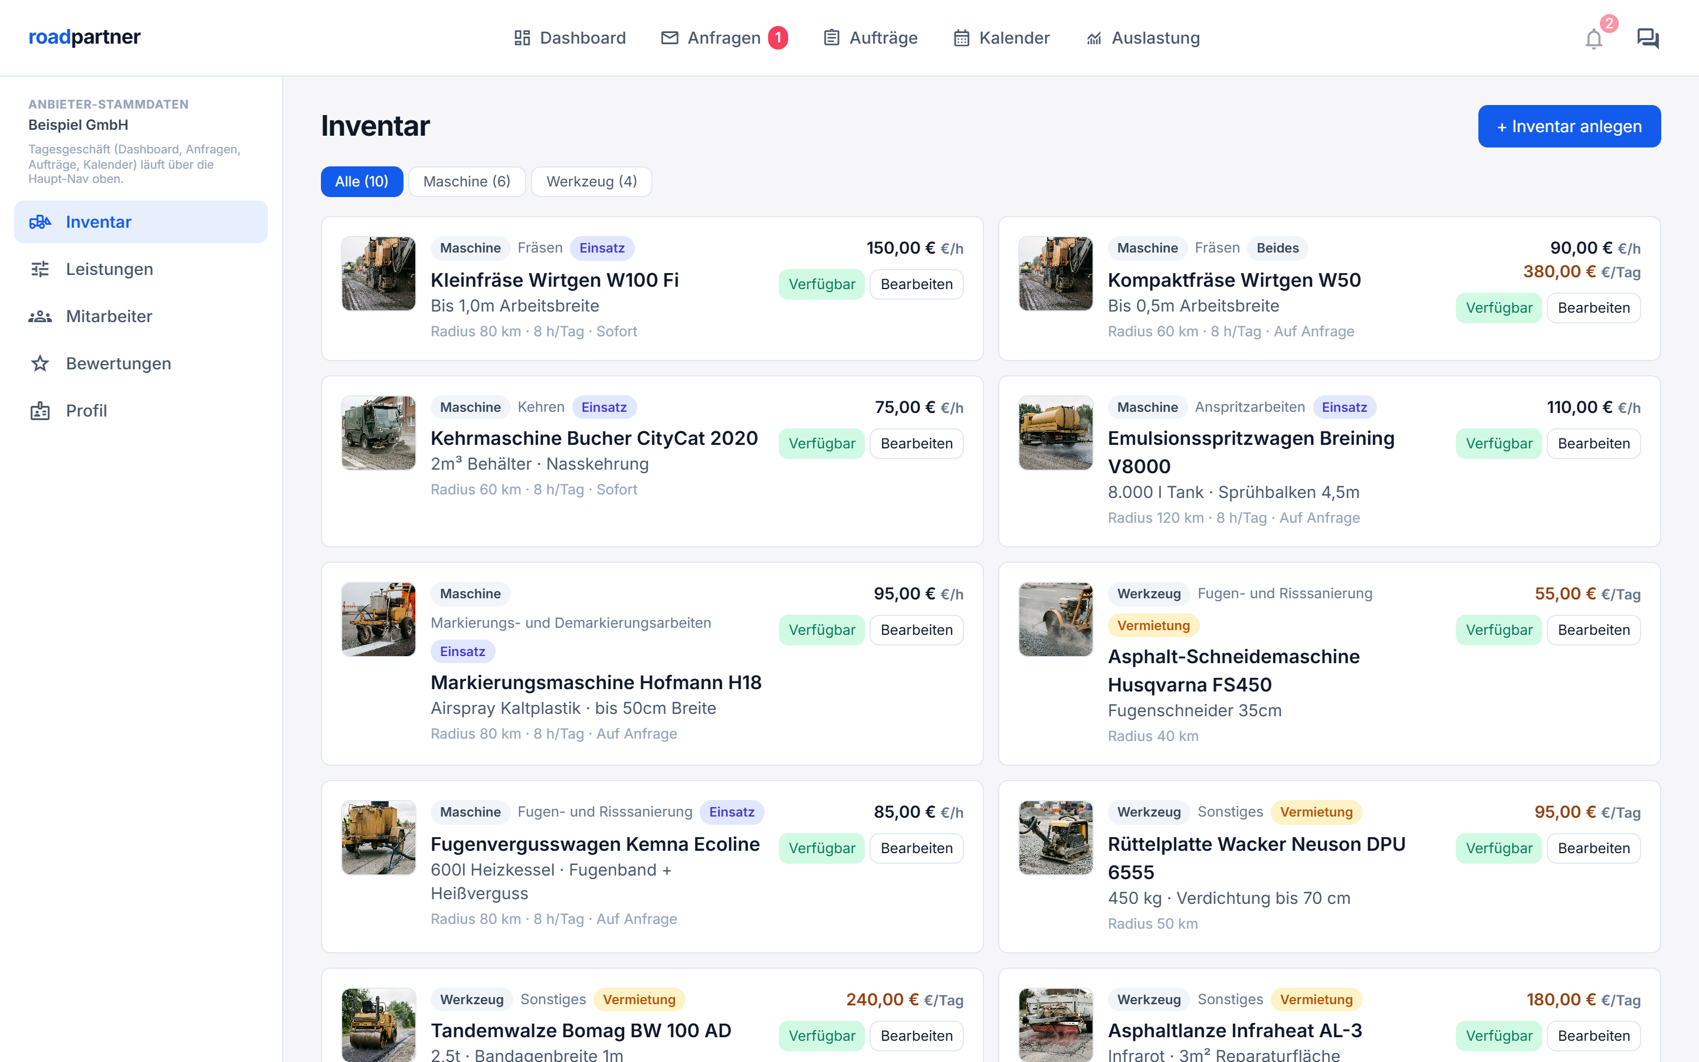Toggle Verfügbar status of Rüttelplatte Wacker Neuson

pyautogui.click(x=1499, y=848)
